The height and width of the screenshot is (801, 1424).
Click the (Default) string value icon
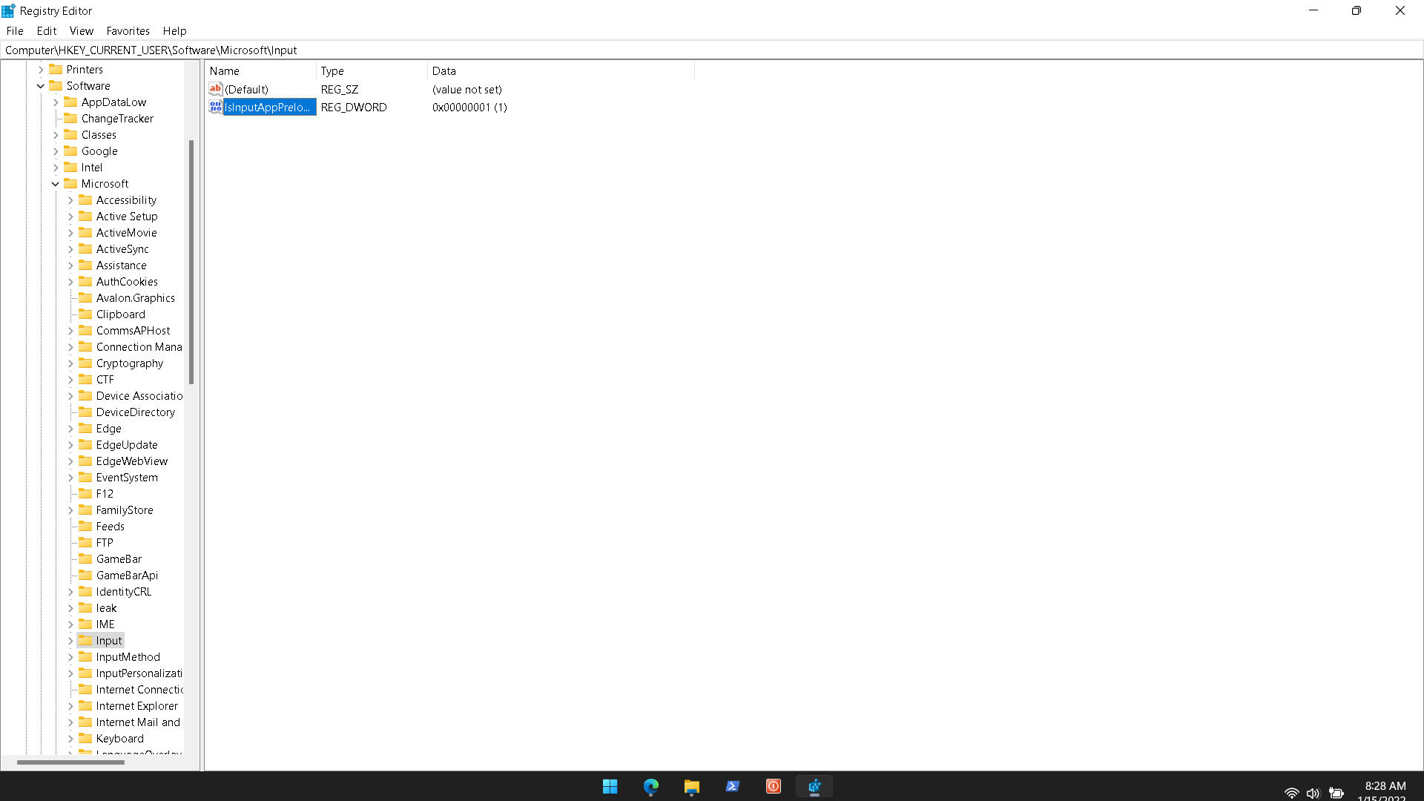point(215,89)
